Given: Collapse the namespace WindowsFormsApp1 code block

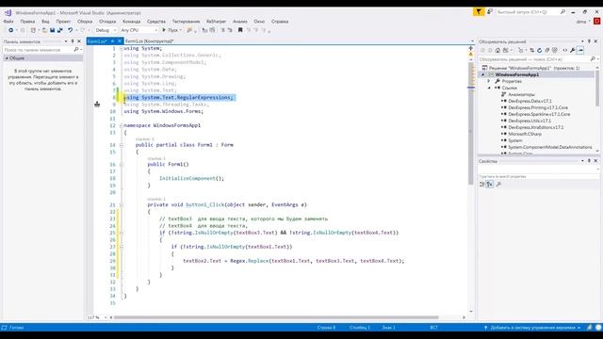Looking at the screenshot, I should [122, 125].
